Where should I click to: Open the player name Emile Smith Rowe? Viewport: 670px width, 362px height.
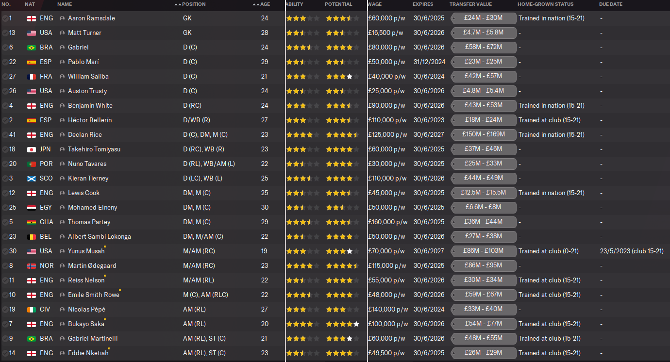93,295
